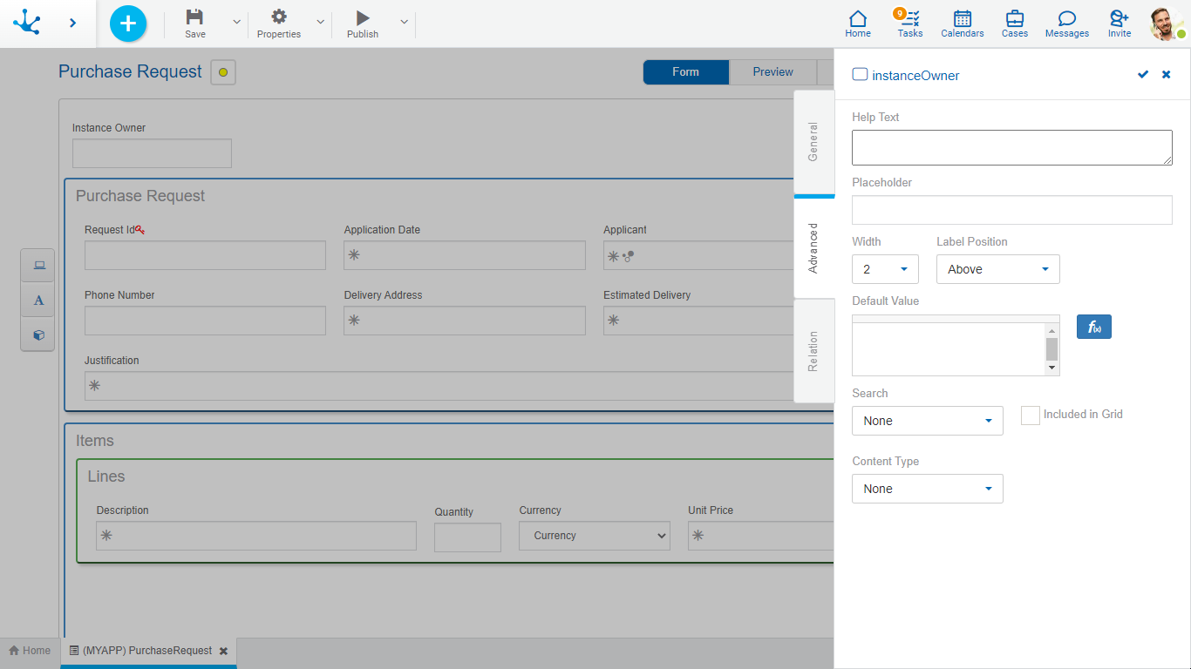Open the Width dropdown
Image resolution: width=1191 pixels, height=669 pixels.
coord(885,269)
